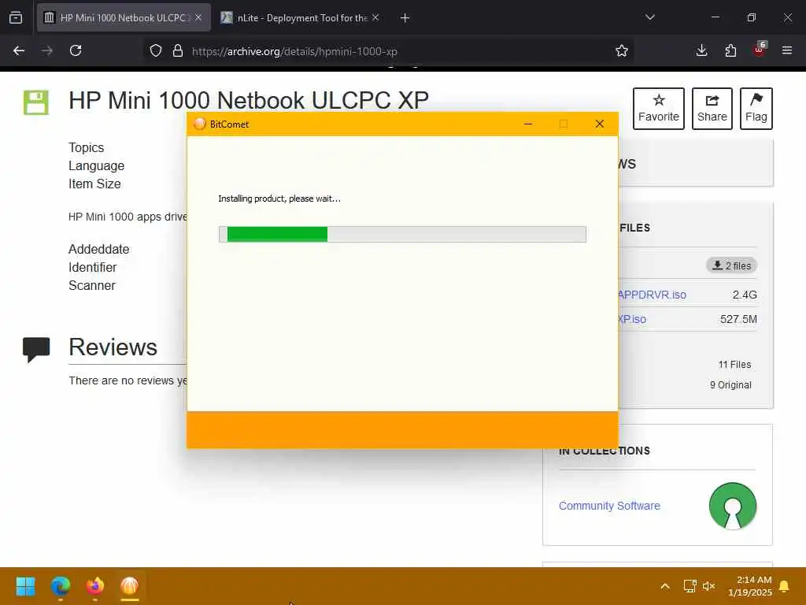The image size is (806, 605).
Task: Click the HP Mini 1000 Netbook ULCPC XP title
Action: (x=249, y=100)
